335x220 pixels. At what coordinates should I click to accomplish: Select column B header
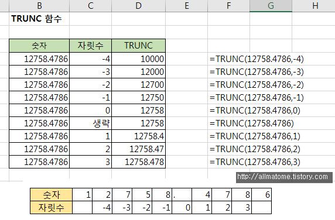[39, 6]
